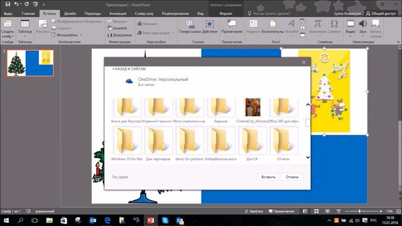
Task: Select the Отчеты folder
Action: [x=283, y=144]
